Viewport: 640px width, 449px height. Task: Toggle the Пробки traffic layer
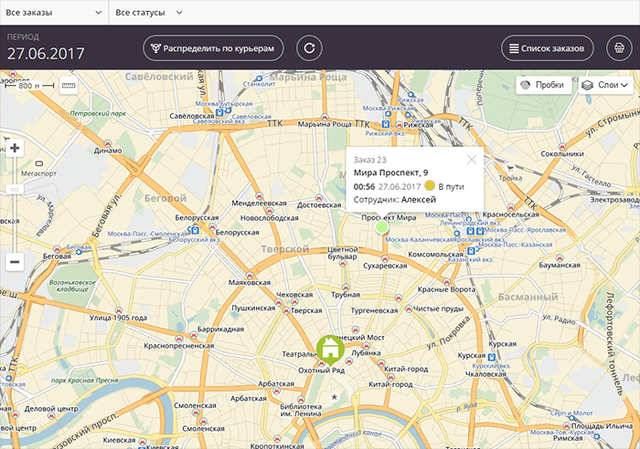[x=540, y=85]
